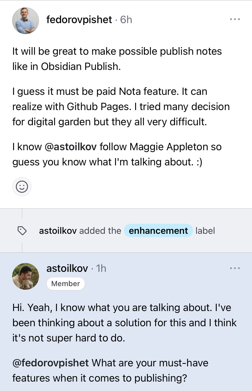Tap the tag icon in label event
Image resolution: width=252 pixels, height=391 pixels.
(x=22, y=231)
